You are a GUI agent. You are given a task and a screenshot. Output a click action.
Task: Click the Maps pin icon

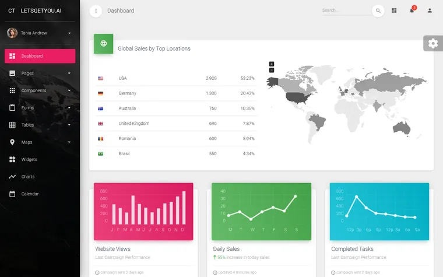(x=12, y=142)
